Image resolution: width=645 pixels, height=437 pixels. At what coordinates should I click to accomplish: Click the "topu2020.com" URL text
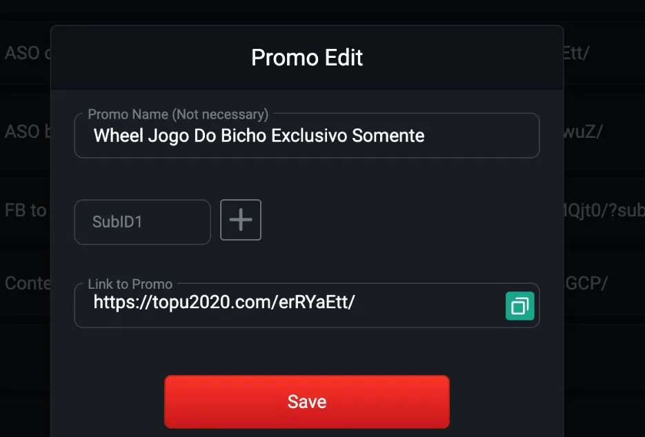tap(192, 303)
